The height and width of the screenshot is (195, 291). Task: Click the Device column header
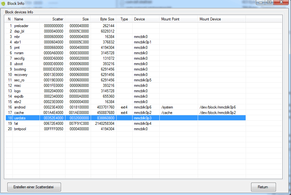pos(146,19)
